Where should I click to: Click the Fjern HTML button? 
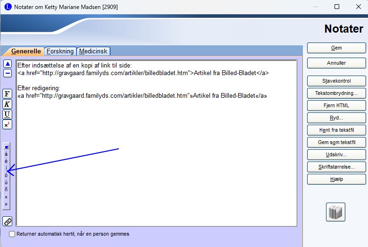click(336, 105)
